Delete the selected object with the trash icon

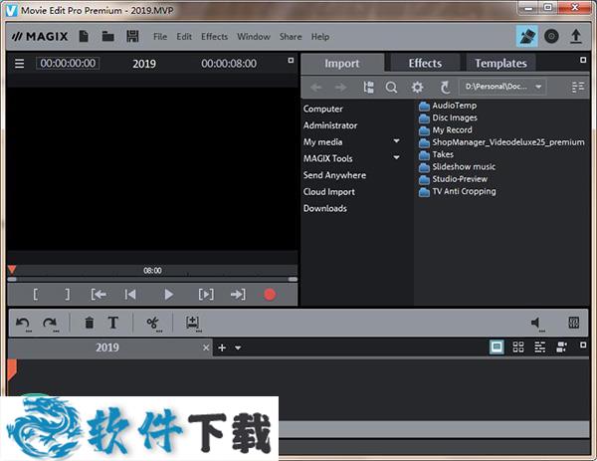pyautogui.click(x=90, y=323)
